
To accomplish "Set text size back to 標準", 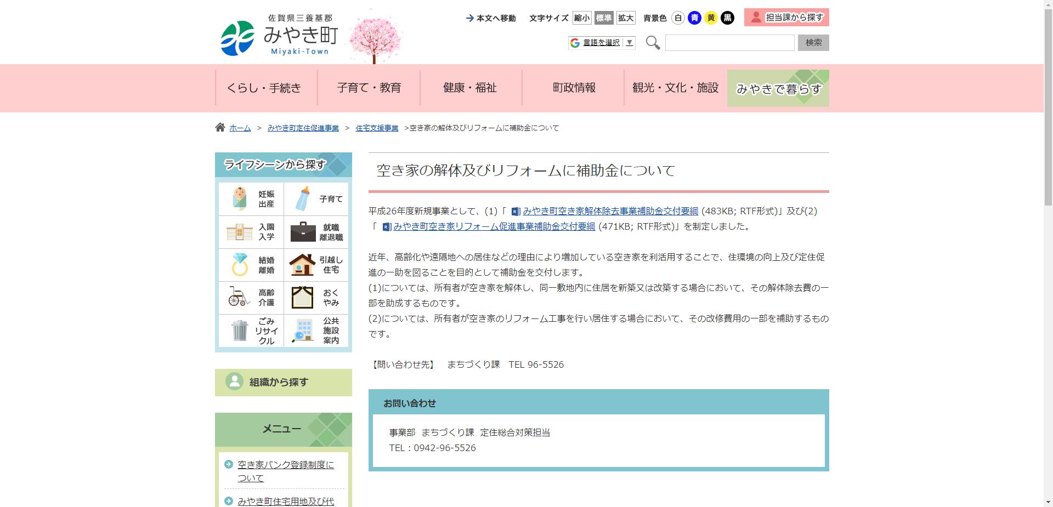I will point(604,18).
